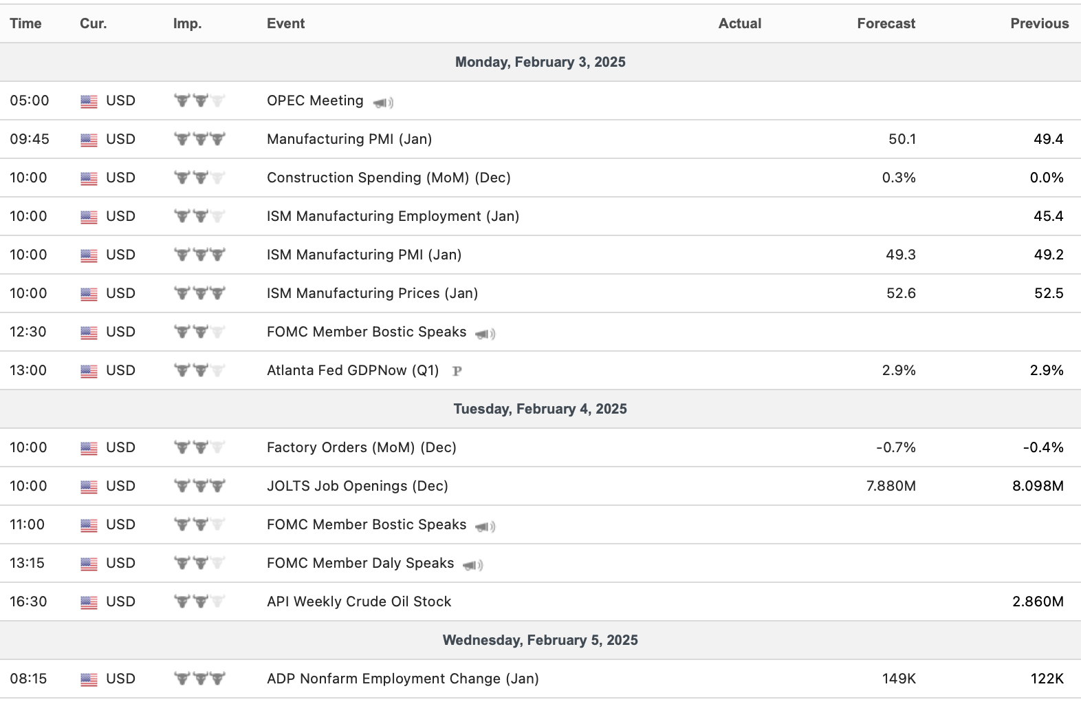1081x702 pixels.
Task: Click preliminary P icon by Atlanta Fed GDPNow
Action: 457,371
